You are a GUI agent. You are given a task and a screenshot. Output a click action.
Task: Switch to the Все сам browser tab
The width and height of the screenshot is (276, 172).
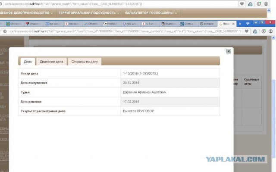pos(53,24)
